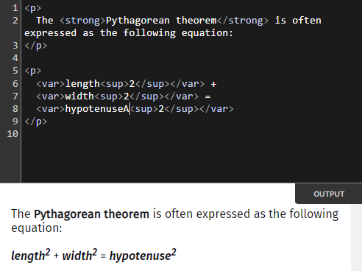Image resolution: width=362 pixels, height=271 pixels.
Task: Click the italic width variable in output
Action: coord(77,256)
